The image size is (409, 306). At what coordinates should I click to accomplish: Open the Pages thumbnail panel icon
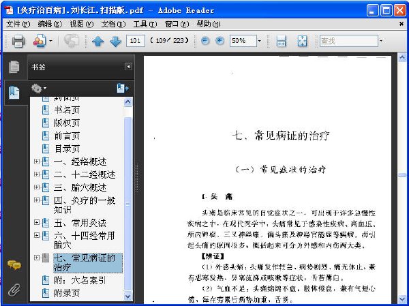click(14, 67)
